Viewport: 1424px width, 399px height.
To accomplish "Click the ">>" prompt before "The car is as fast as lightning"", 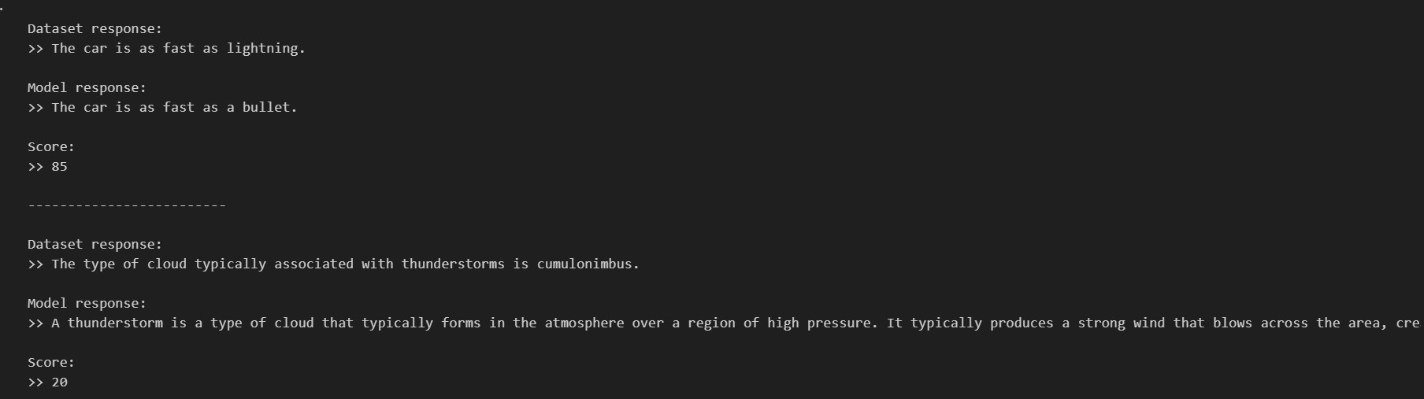I will pos(35,49).
